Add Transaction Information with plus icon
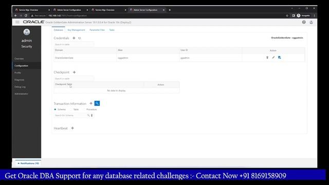 pos(91,103)
